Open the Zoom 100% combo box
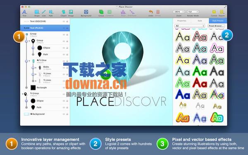 coord(179,12)
